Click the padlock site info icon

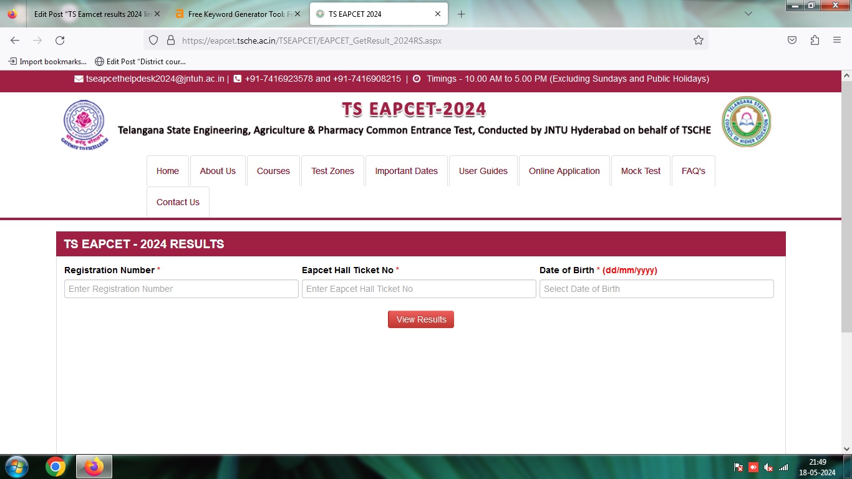click(x=170, y=40)
